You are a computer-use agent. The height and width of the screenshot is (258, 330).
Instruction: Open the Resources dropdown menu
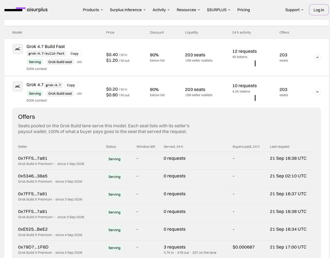[x=188, y=10]
